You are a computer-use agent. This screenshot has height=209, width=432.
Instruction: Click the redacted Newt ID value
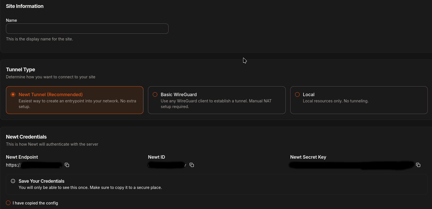[x=167, y=165]
